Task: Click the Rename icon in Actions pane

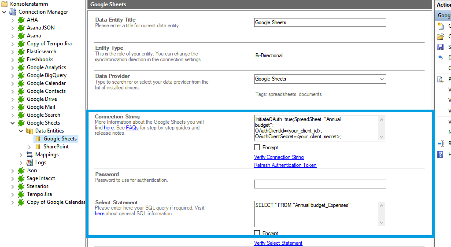Action: (x=440, y=144)
